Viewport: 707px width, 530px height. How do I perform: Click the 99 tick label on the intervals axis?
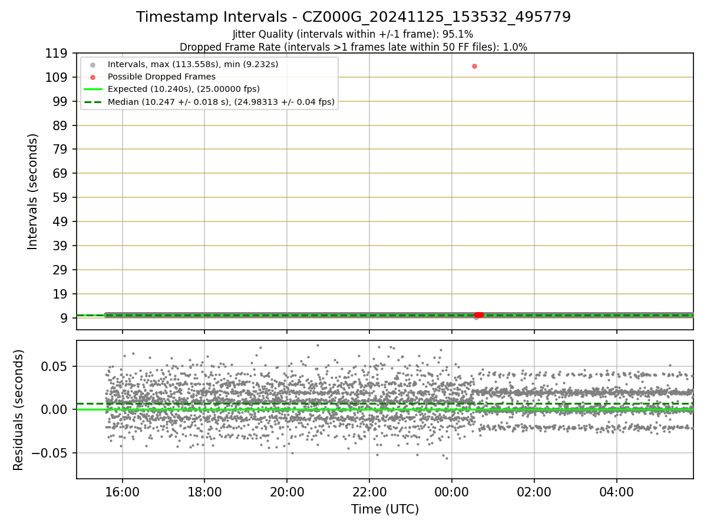62,101
